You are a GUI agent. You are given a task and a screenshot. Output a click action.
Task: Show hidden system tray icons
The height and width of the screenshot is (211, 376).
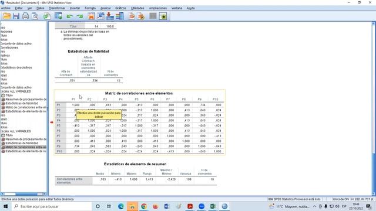pos(315,206)
